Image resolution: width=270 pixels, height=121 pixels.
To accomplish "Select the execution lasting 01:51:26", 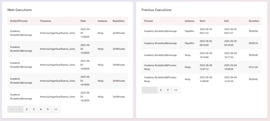I will (202, 67).
